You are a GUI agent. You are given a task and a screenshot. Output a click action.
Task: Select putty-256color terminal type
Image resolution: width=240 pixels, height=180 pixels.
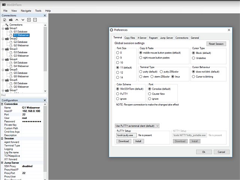pyautogui.click(x=161, y=72)
